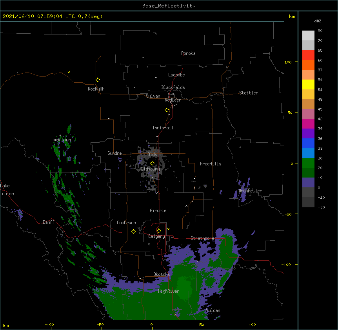The image size is (338, 330).
Task: Select the Sundre label
Action: pyautogui.click(x=114, y=153)
